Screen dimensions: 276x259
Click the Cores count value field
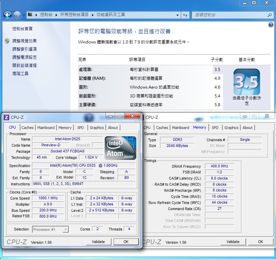pyautogui.click(x=97, y=229)
